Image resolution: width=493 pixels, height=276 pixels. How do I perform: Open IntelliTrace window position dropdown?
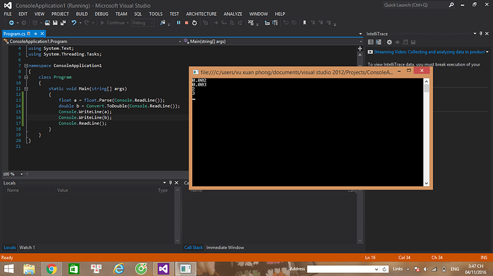coord(474,34)
